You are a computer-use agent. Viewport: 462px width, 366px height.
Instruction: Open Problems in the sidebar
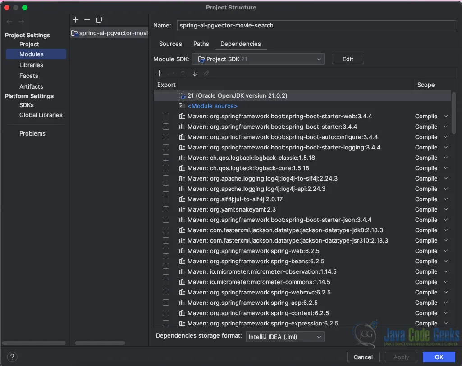click(32, 134)
